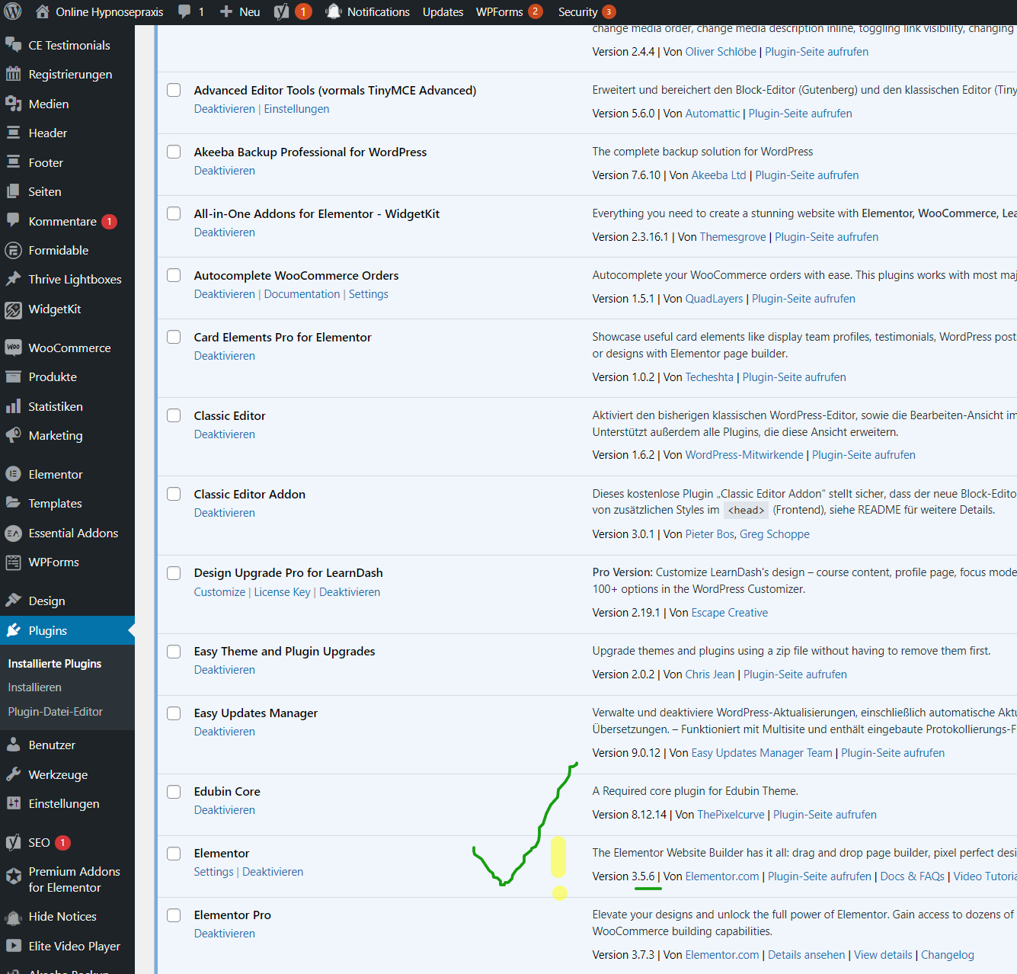Click the Footer sidebar icon
Screen dimensions: 1017x974
click(13, 162)
